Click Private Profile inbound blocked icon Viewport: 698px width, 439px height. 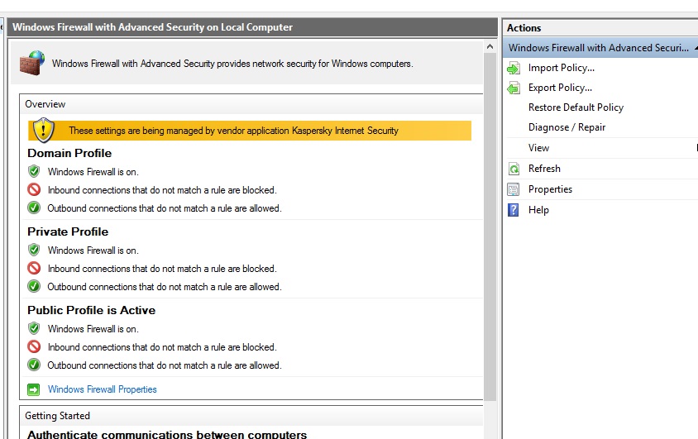coord(34,268)
